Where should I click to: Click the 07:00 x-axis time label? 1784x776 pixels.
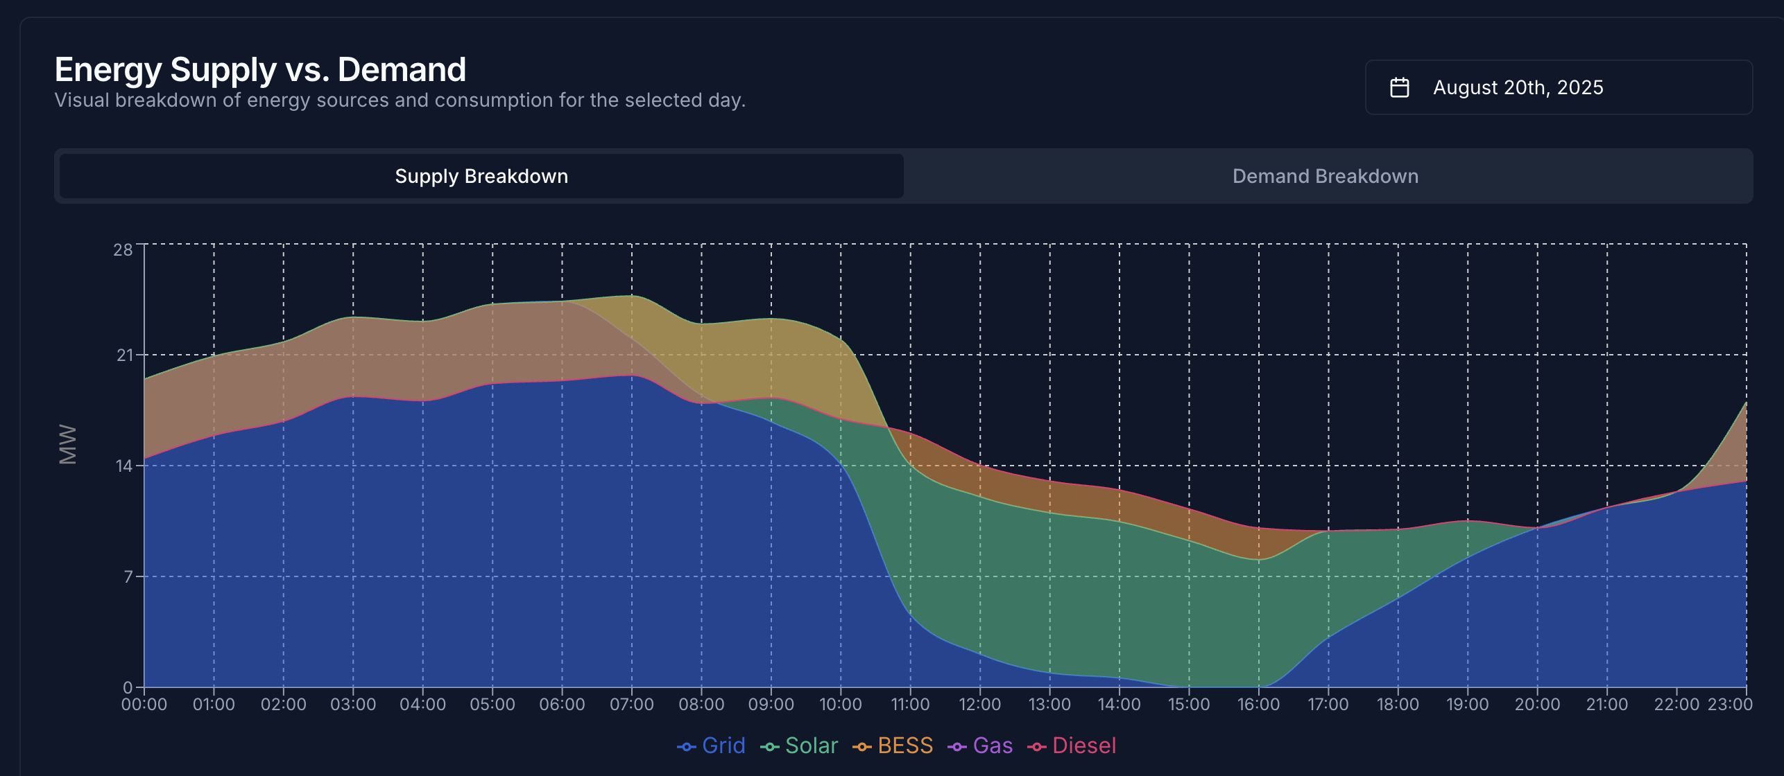pos(631,705)
